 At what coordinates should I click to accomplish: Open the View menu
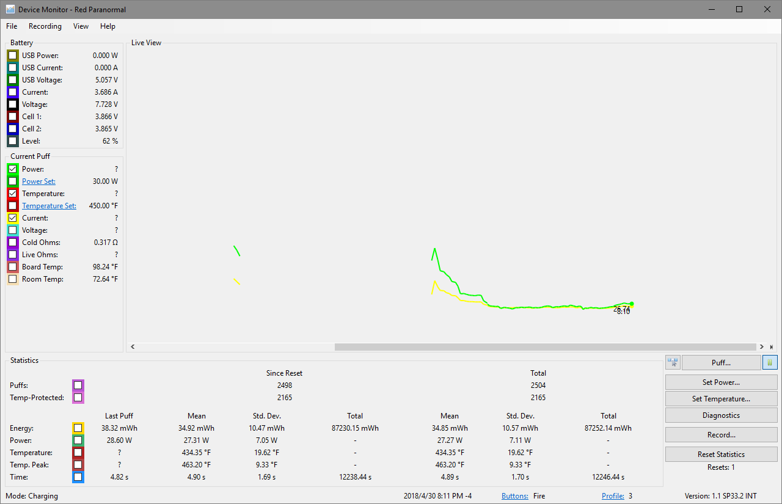(x=81, y=26)
